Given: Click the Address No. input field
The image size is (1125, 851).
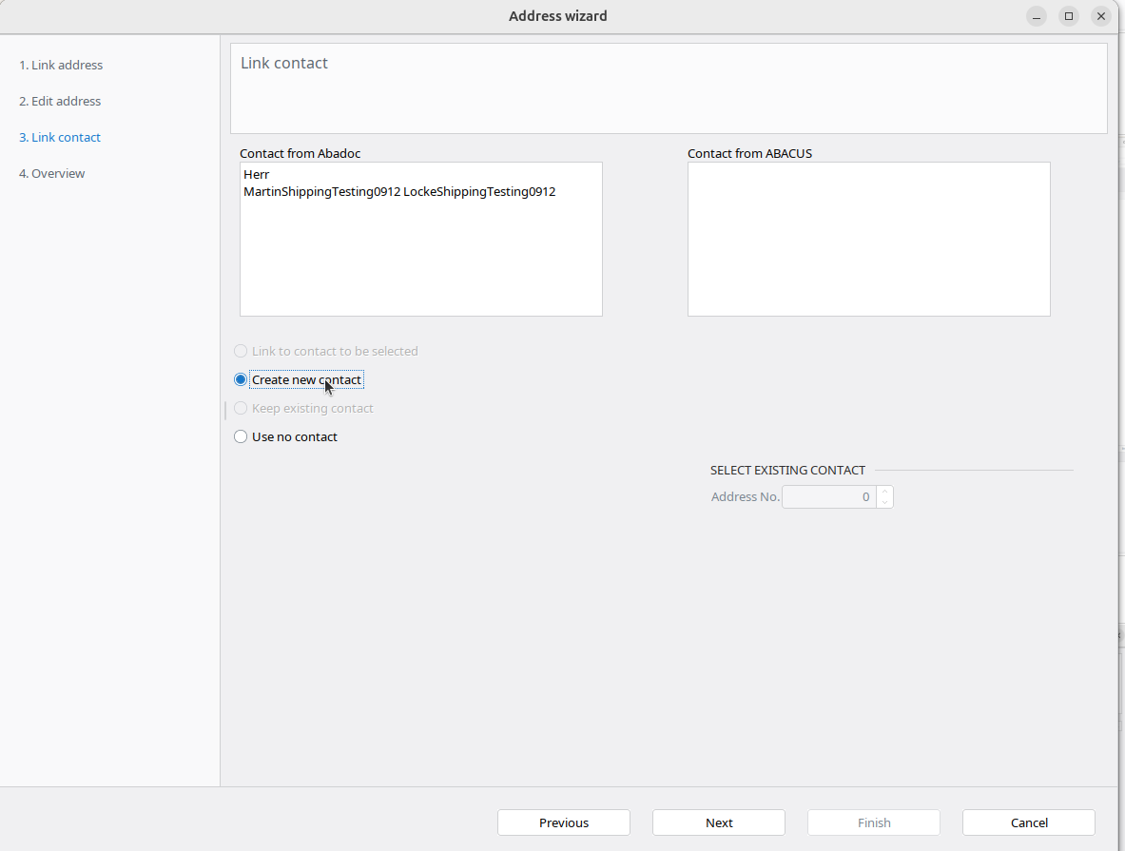Looking at the screenshot, I should click(827, 497).
